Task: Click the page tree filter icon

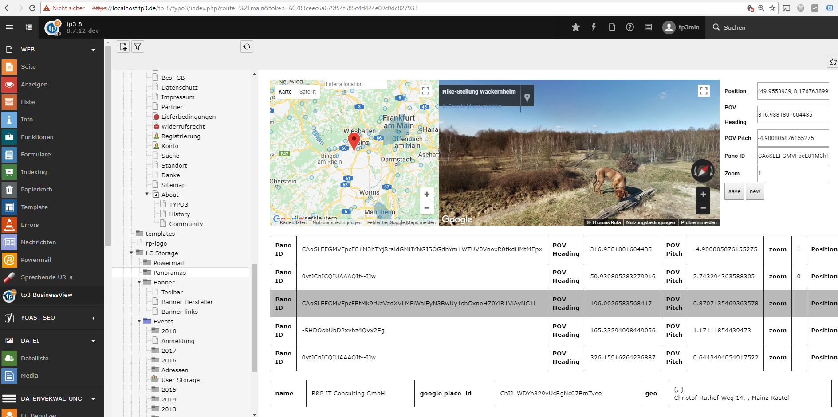Action: (138, 47)
